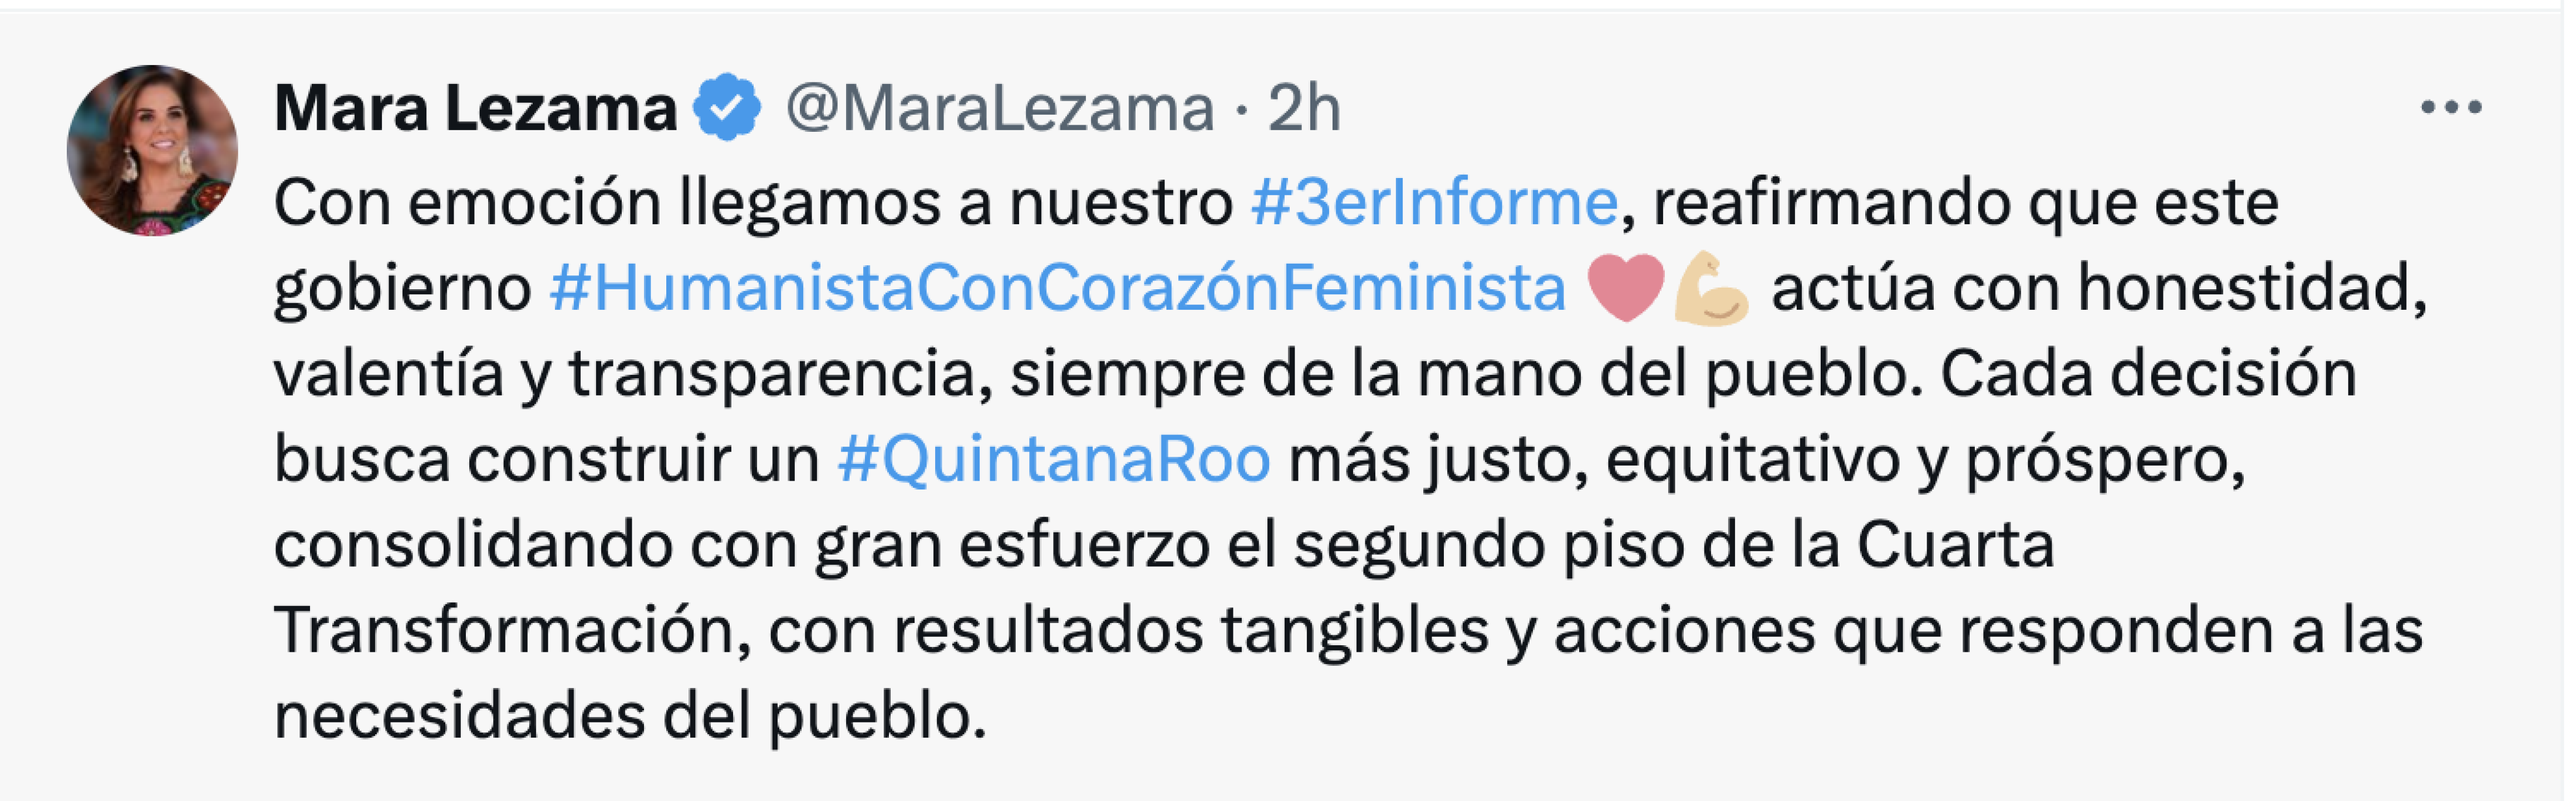Click the words "busca construir un"
The width and height of the screenshot is (2576, 801).
(546, 459)
